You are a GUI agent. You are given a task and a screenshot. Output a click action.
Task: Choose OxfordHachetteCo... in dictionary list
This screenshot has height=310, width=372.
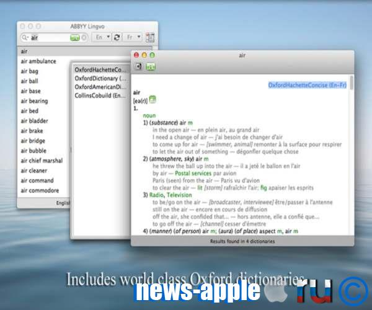pos(102,69)
